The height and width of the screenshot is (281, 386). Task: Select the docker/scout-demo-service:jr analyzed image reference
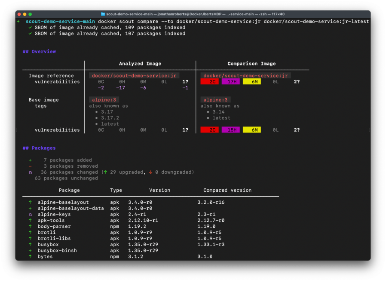tap(134, 75)
